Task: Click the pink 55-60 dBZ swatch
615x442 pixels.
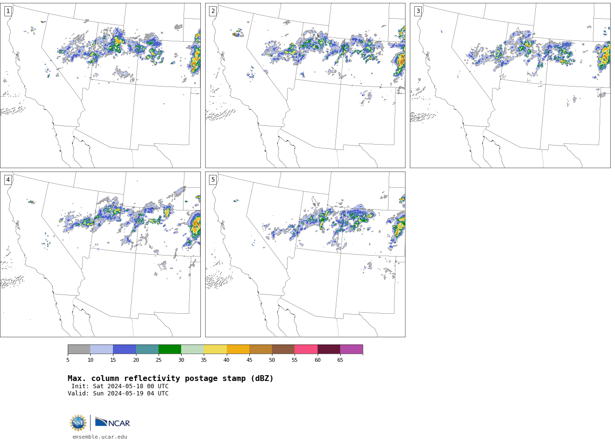Action: click(306, 349)
